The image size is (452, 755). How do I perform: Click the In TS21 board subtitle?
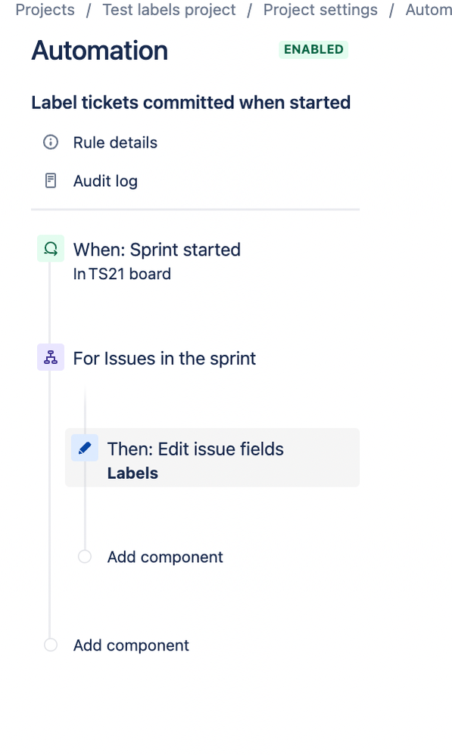coord(122,274)
